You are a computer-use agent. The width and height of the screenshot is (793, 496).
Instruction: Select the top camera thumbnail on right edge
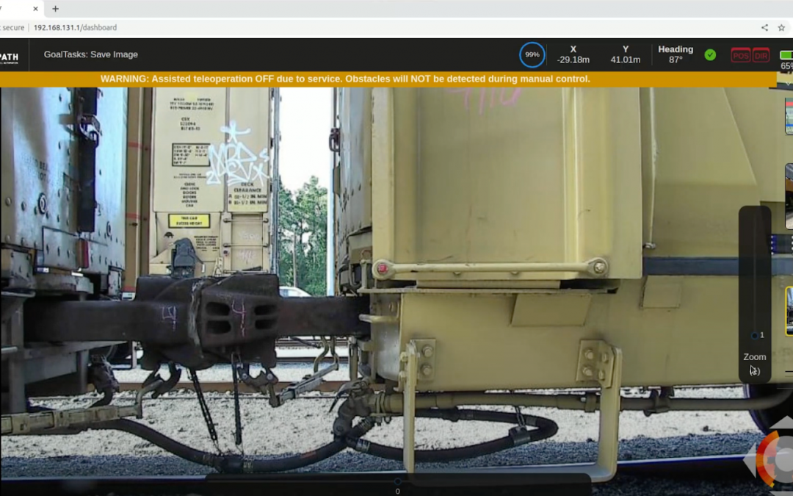(x=789, y=116)
